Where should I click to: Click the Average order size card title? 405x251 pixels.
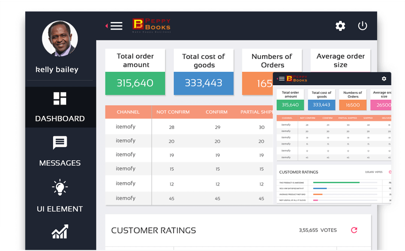tap(340, 60)
